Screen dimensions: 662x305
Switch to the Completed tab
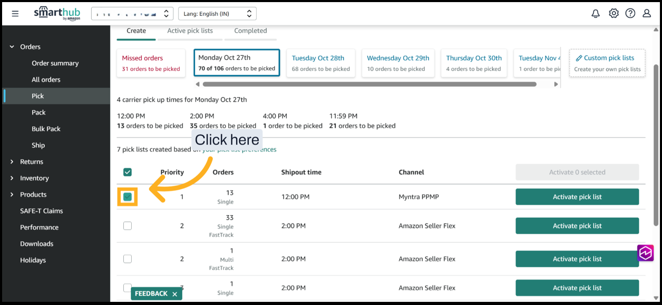[x=250, y=30]
